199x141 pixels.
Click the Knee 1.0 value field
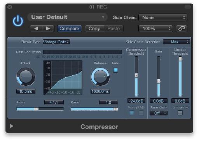click(108, 102)
